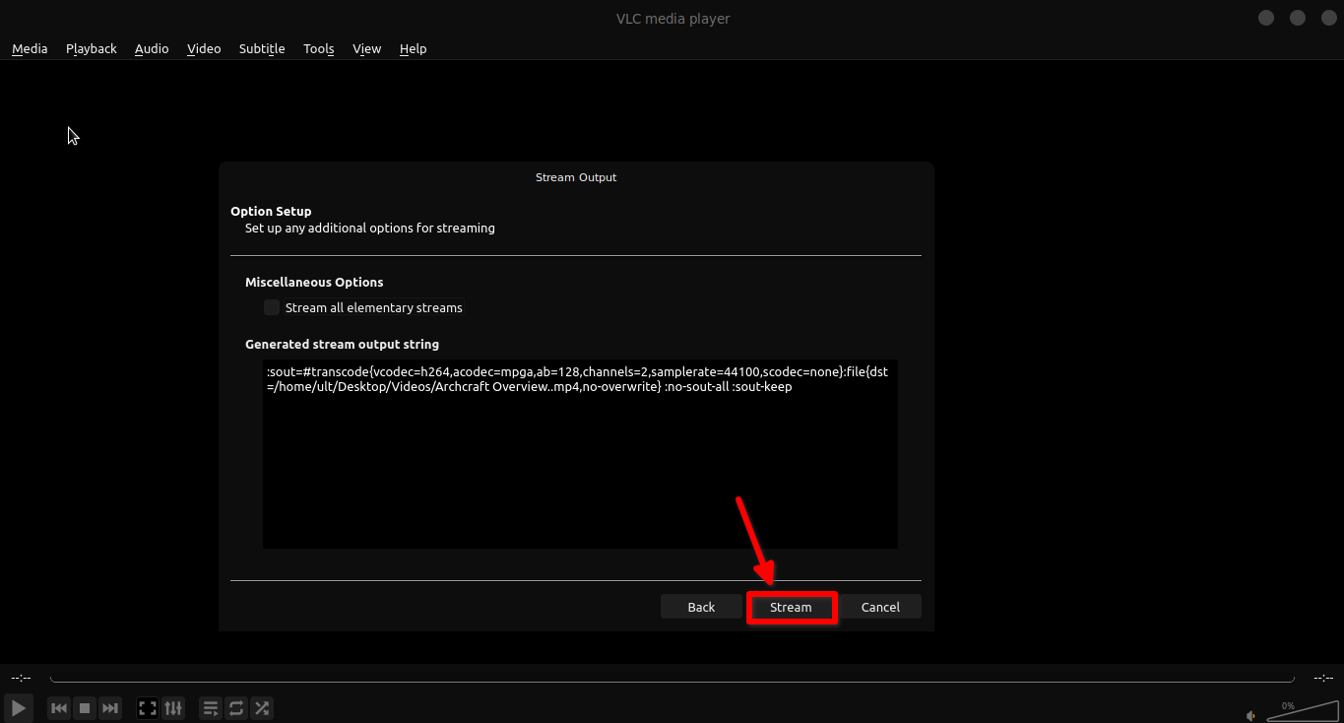Go Back to previous setup step

[701, 607]
